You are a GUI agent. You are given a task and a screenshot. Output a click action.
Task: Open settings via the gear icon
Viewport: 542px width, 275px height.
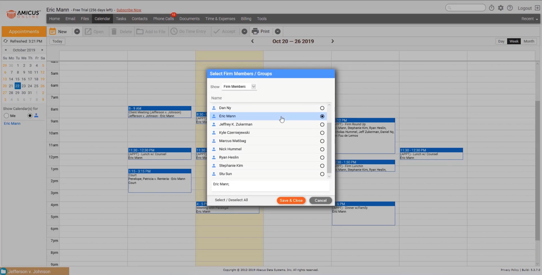tap(501, 8)
